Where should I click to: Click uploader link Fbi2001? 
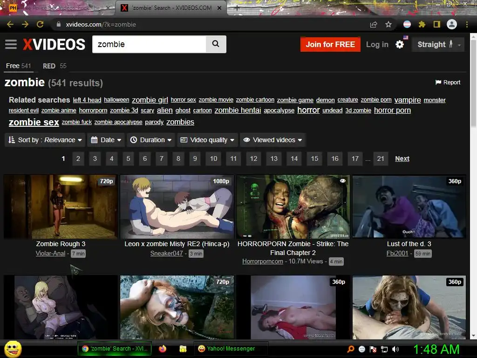click(x=397, y=253)
